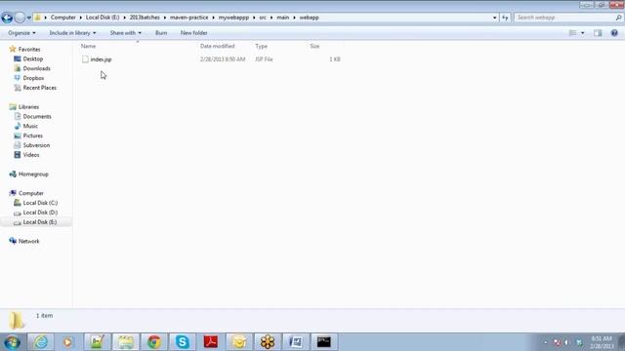Click the folder icon in the address bar
Viewport: 625px width, 351px height.
tap(37, 18)
